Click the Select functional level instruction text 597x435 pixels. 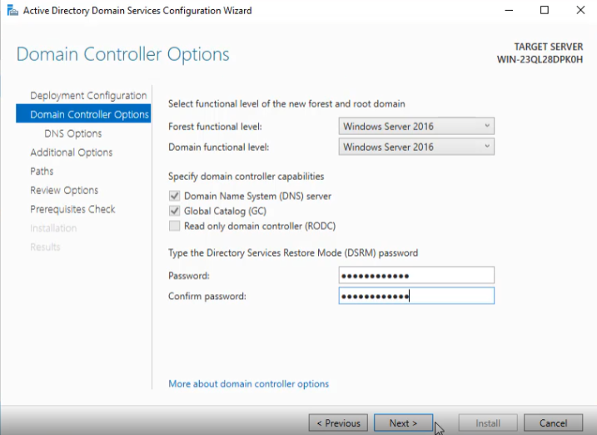tap(286, 103)
